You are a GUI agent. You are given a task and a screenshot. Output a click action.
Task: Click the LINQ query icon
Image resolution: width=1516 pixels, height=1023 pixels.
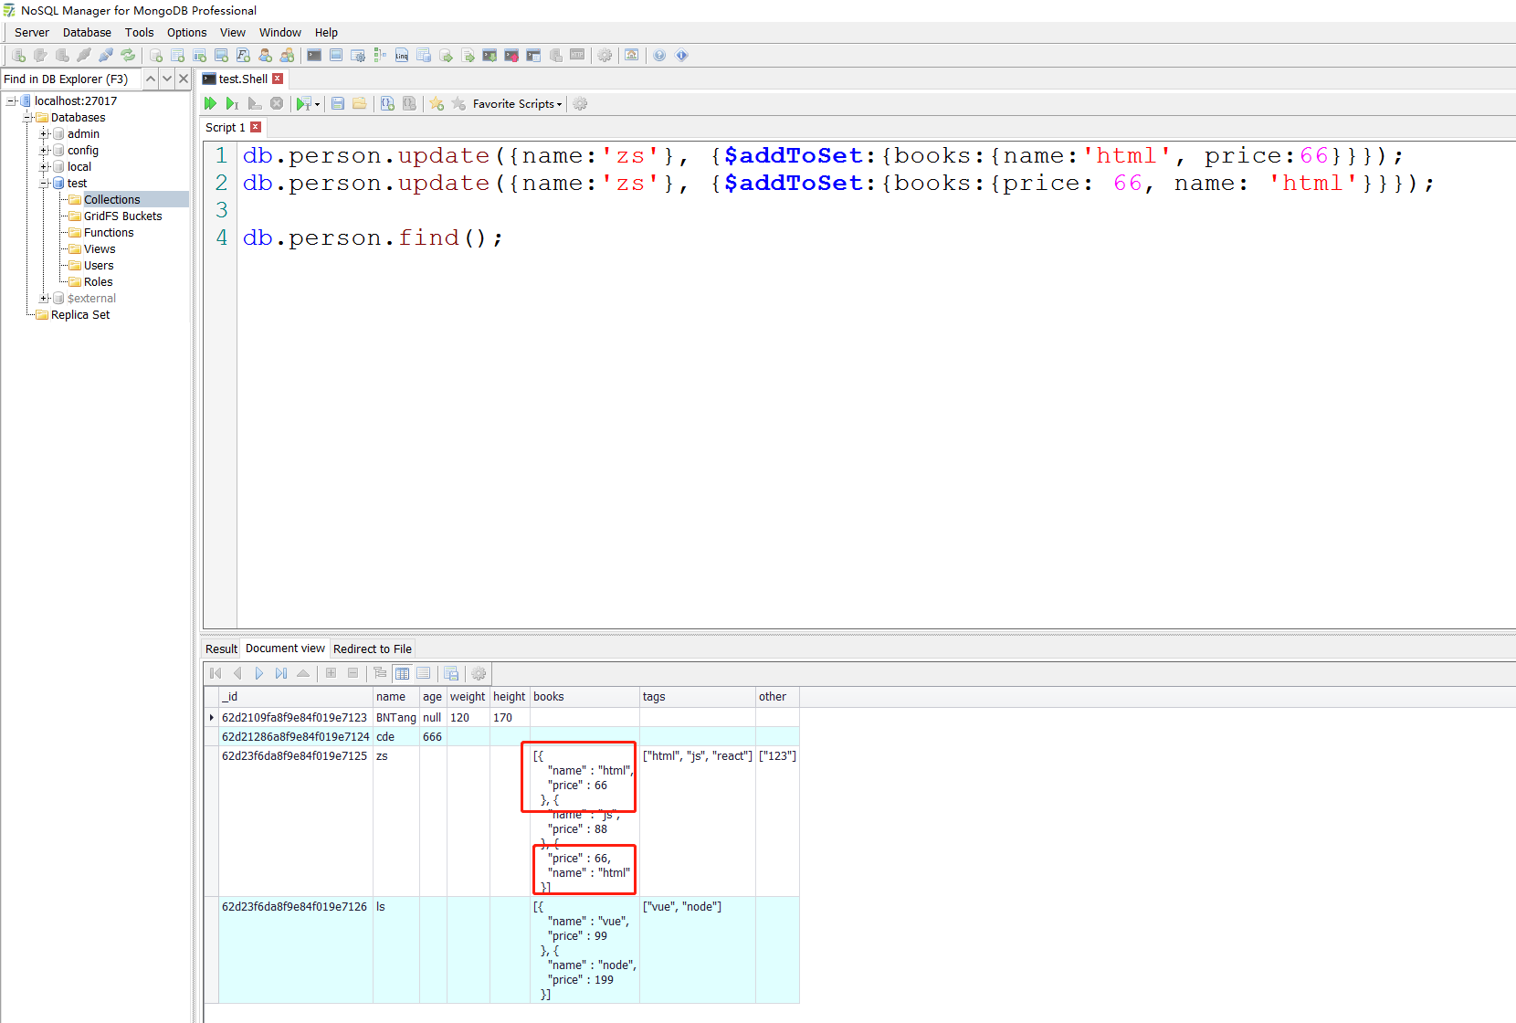402,56
